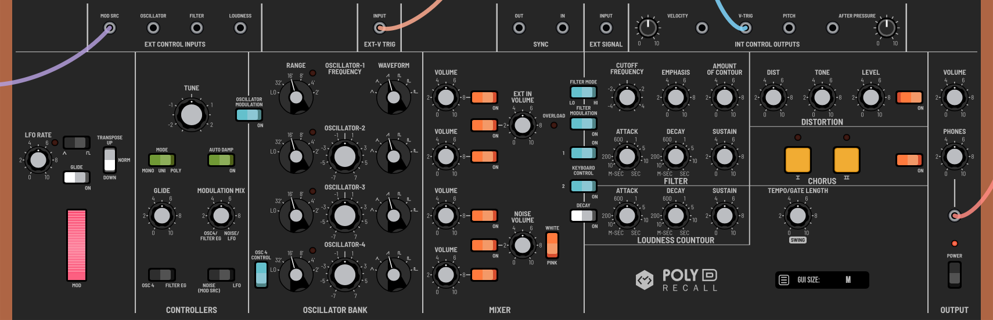Click the TEMPO/GATE LENGTH knob
This screenshot has width=993, height=320.
[x=798, y=216]
